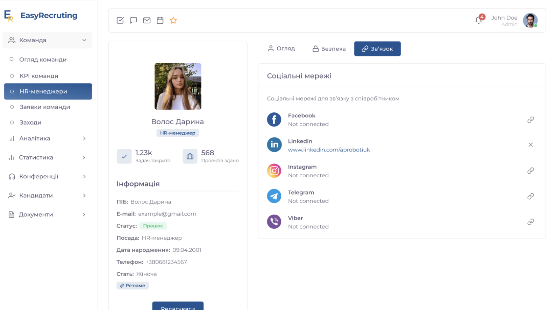
Task: Click the Працює status badge
Action: coord(153,226)
